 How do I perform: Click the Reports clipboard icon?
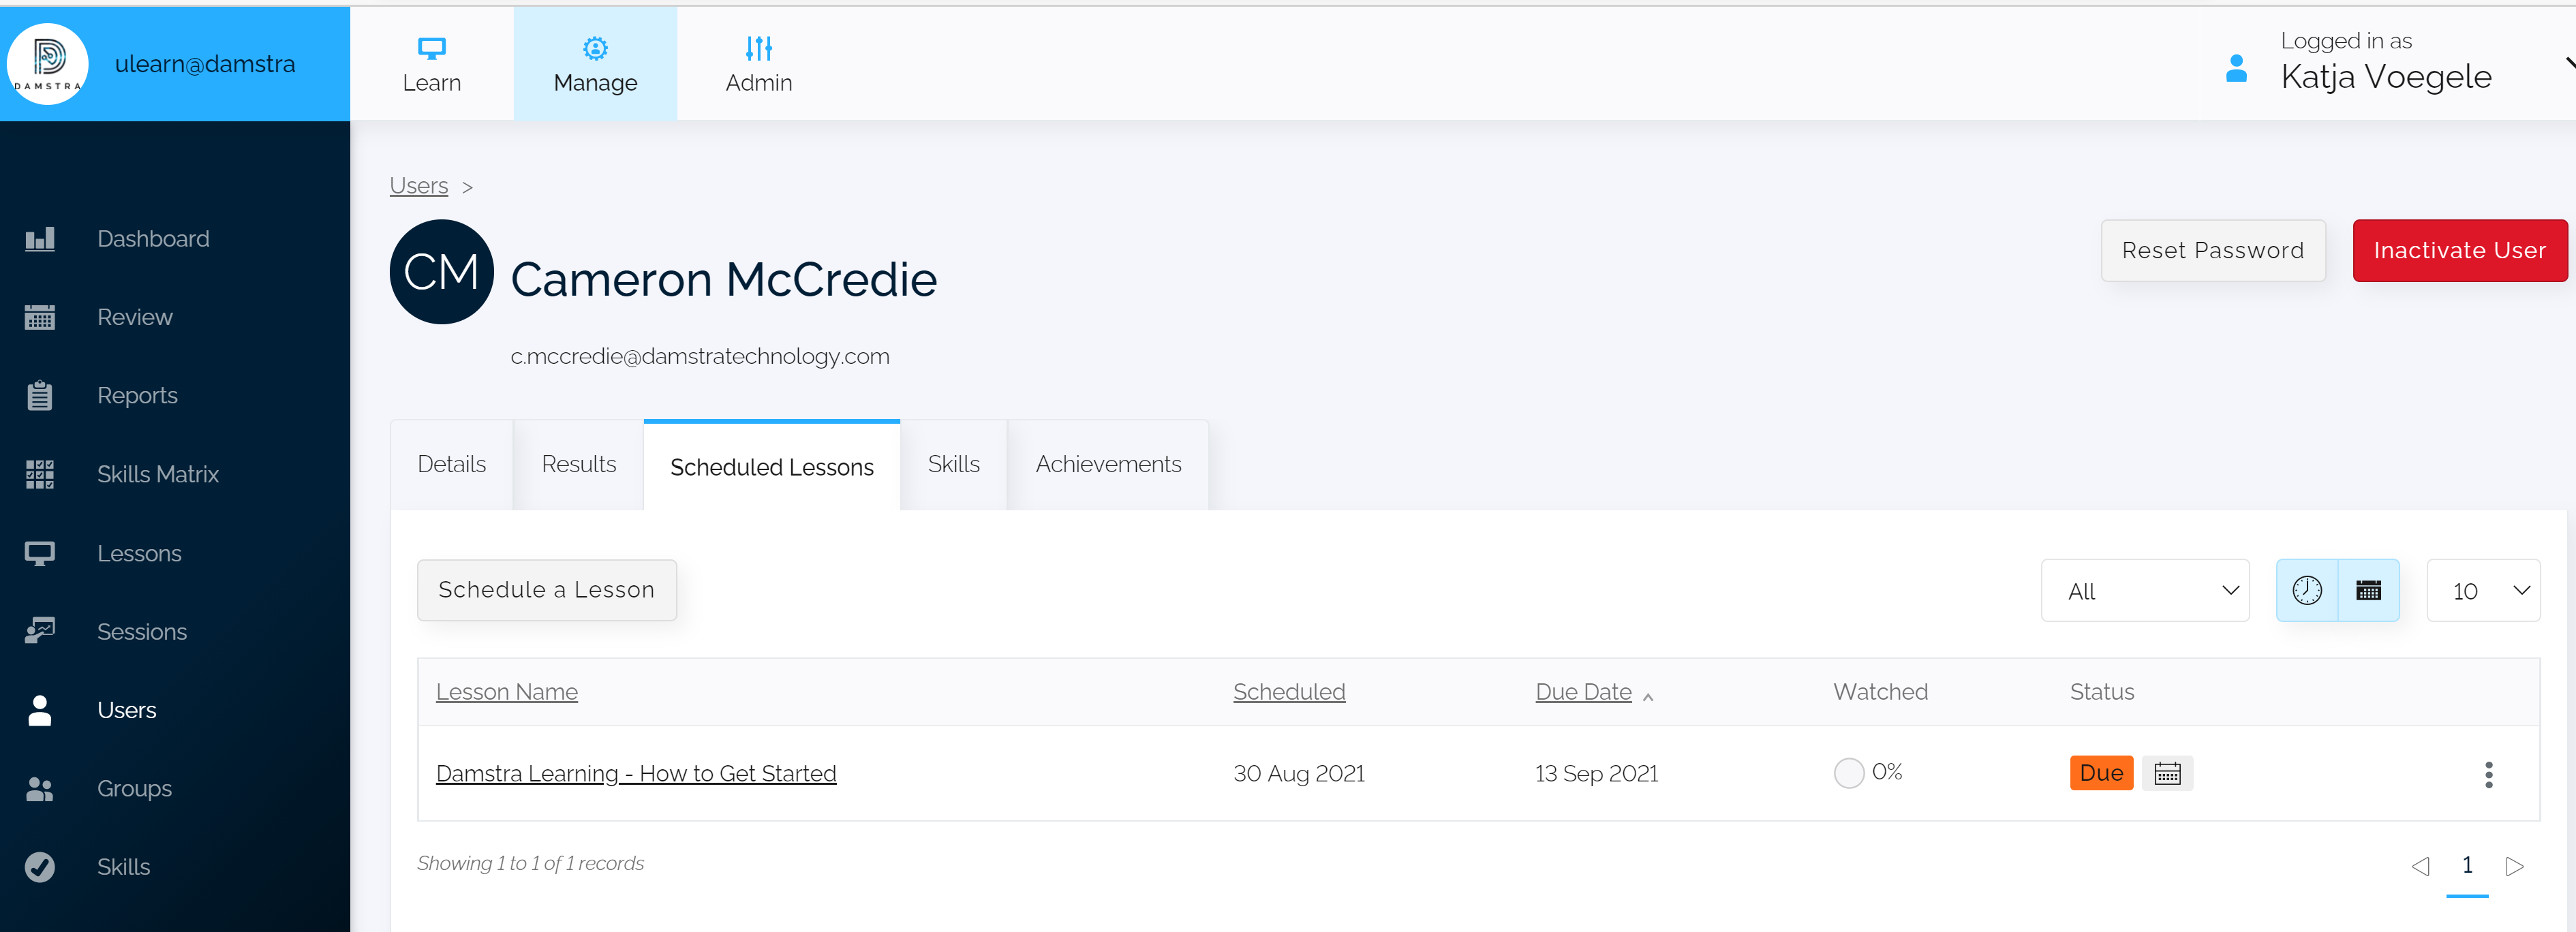click(40, 396)
